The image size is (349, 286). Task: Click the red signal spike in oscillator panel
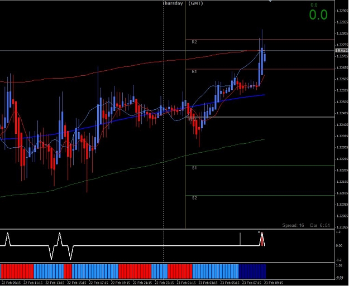tap(262, 240)
